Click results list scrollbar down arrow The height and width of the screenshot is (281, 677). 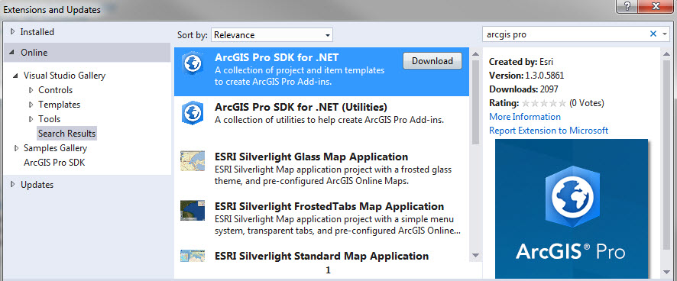coord(475,255)
